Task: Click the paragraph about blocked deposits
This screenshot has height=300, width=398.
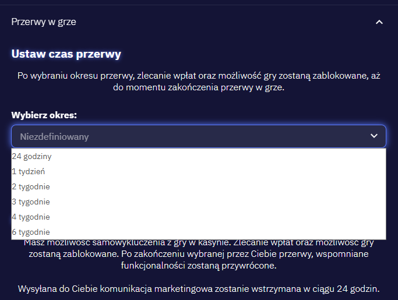Action: pyautogui.click(x=198, y=82)
